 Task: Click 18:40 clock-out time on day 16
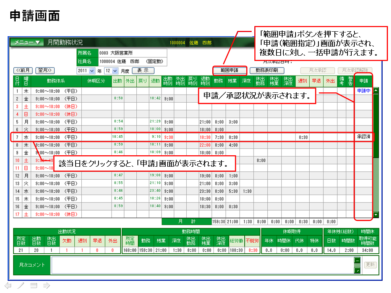[x=155, y=206]
